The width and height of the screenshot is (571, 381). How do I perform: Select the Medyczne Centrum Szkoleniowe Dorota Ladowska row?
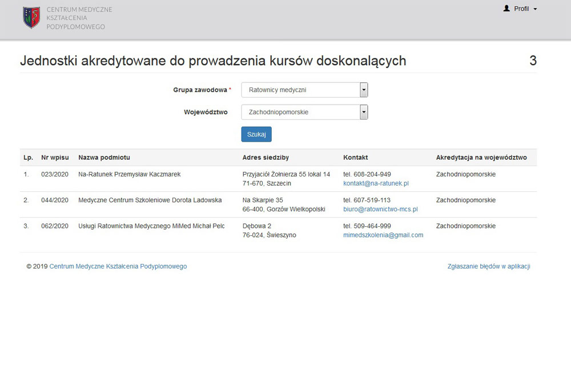[150, 200]
